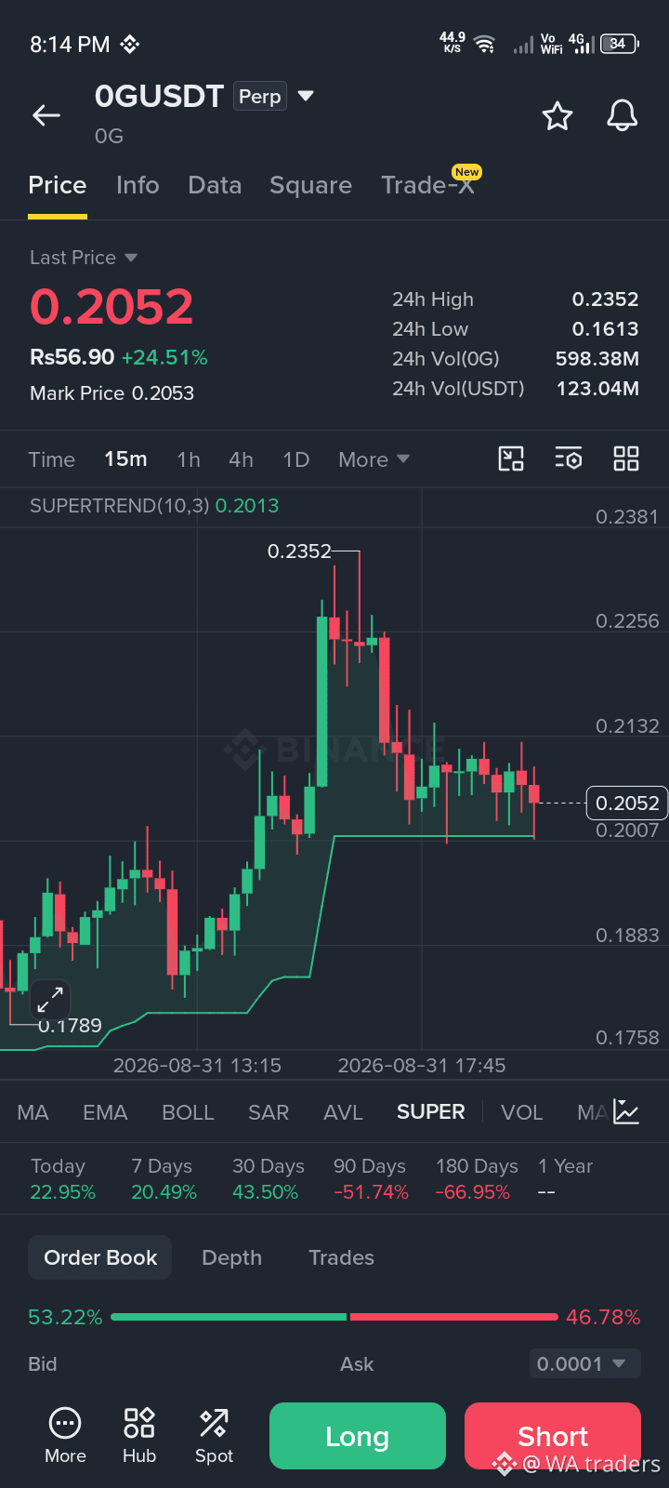Select the Depth tab
Viewport: 669px width, 1488px height.
(232, 1257)
